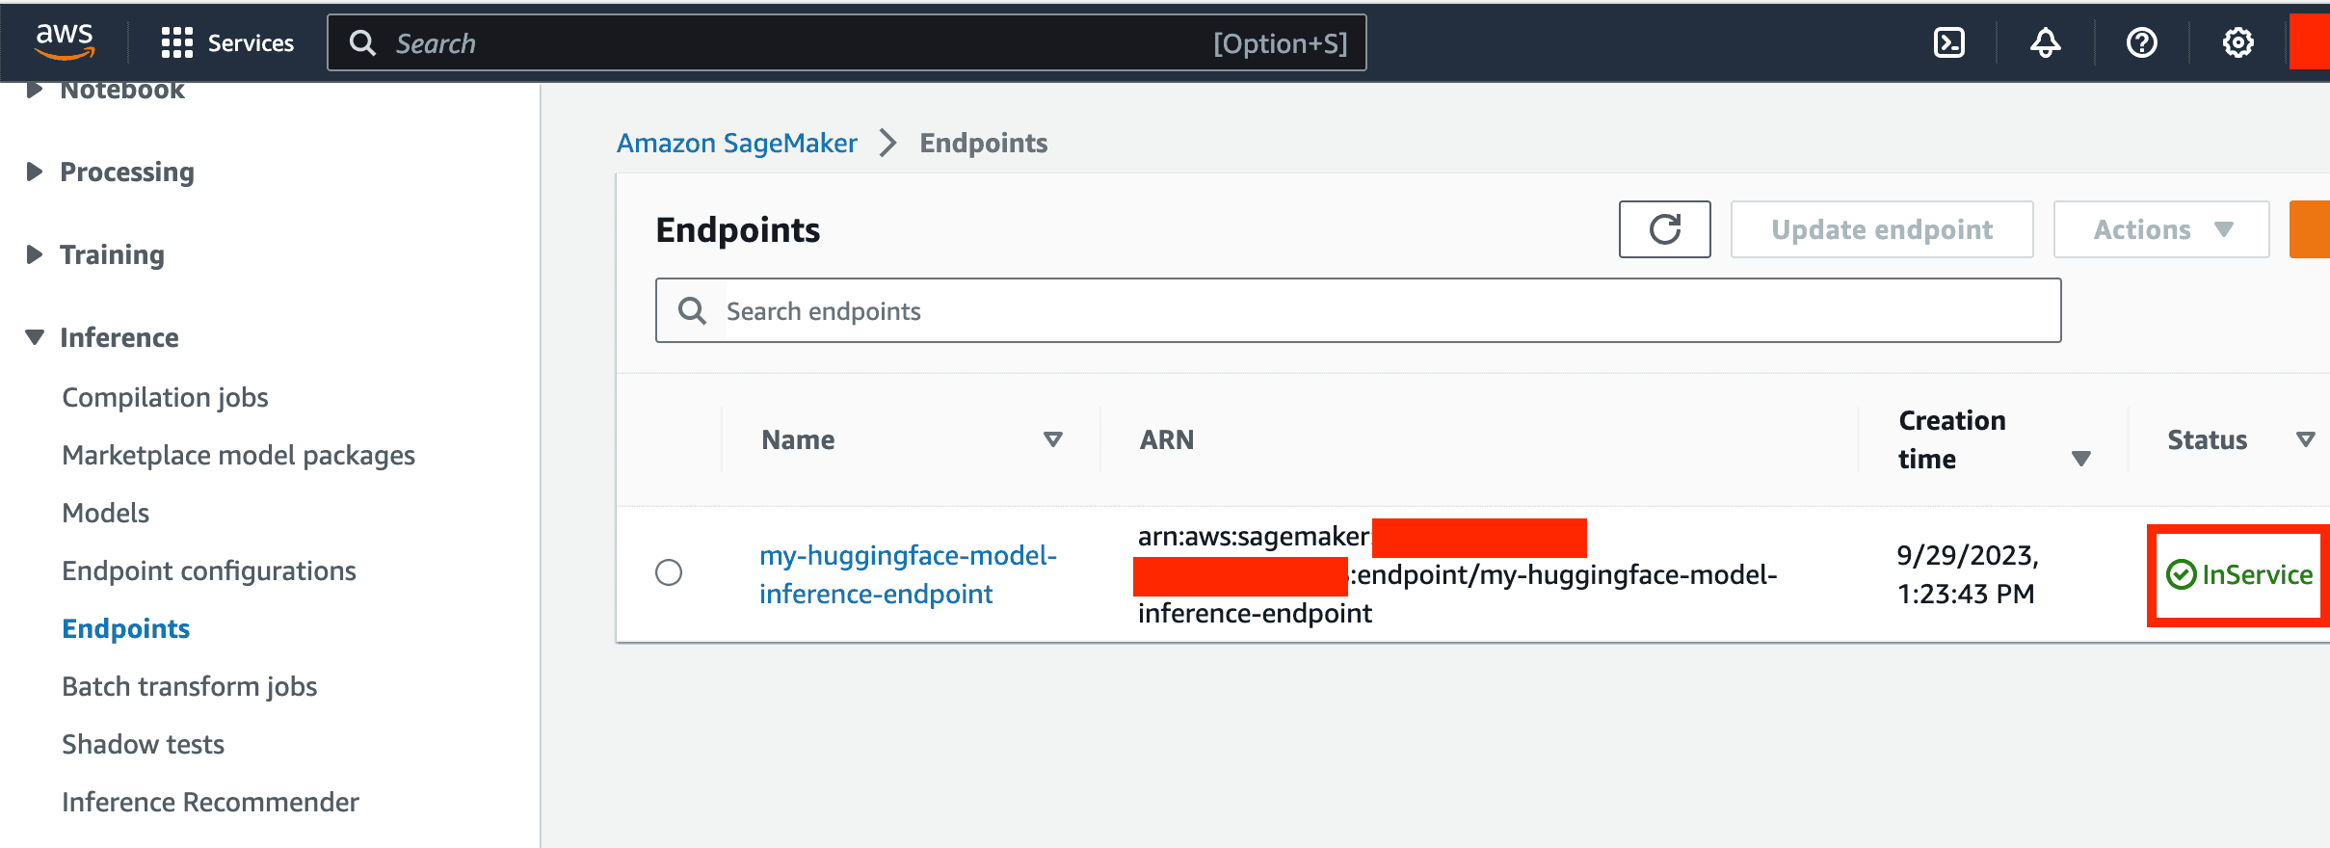Click the creation time 9/29/2023 cell
The width and height of the screenshot is (2330, 848).
tap(1967, 574)
